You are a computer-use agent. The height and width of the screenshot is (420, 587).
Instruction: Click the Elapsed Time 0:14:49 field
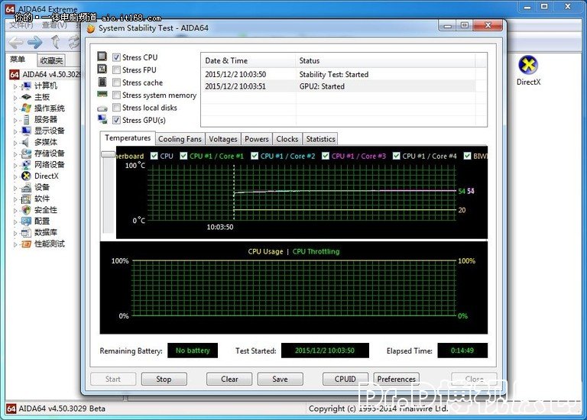tap(462, 351)
